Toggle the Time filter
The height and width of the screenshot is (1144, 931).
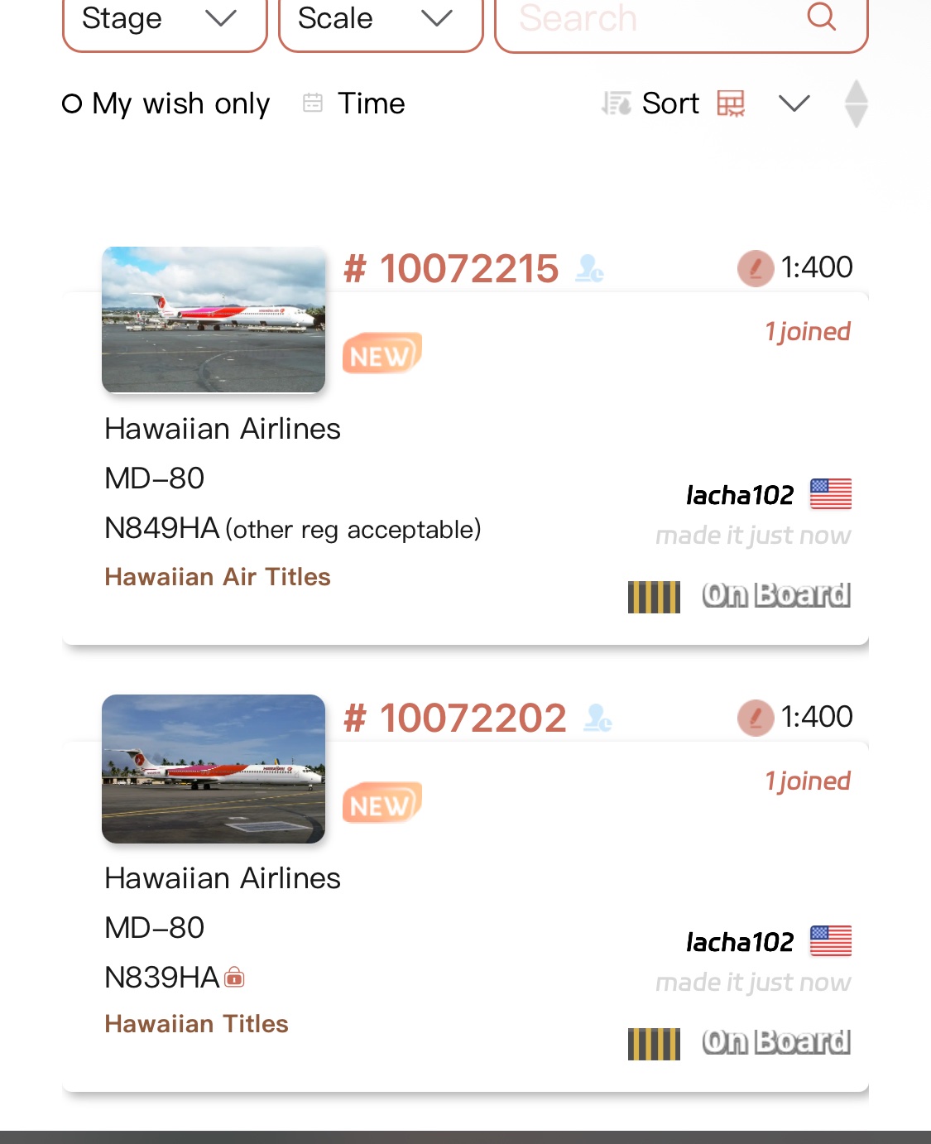click(x=371, y=103)
